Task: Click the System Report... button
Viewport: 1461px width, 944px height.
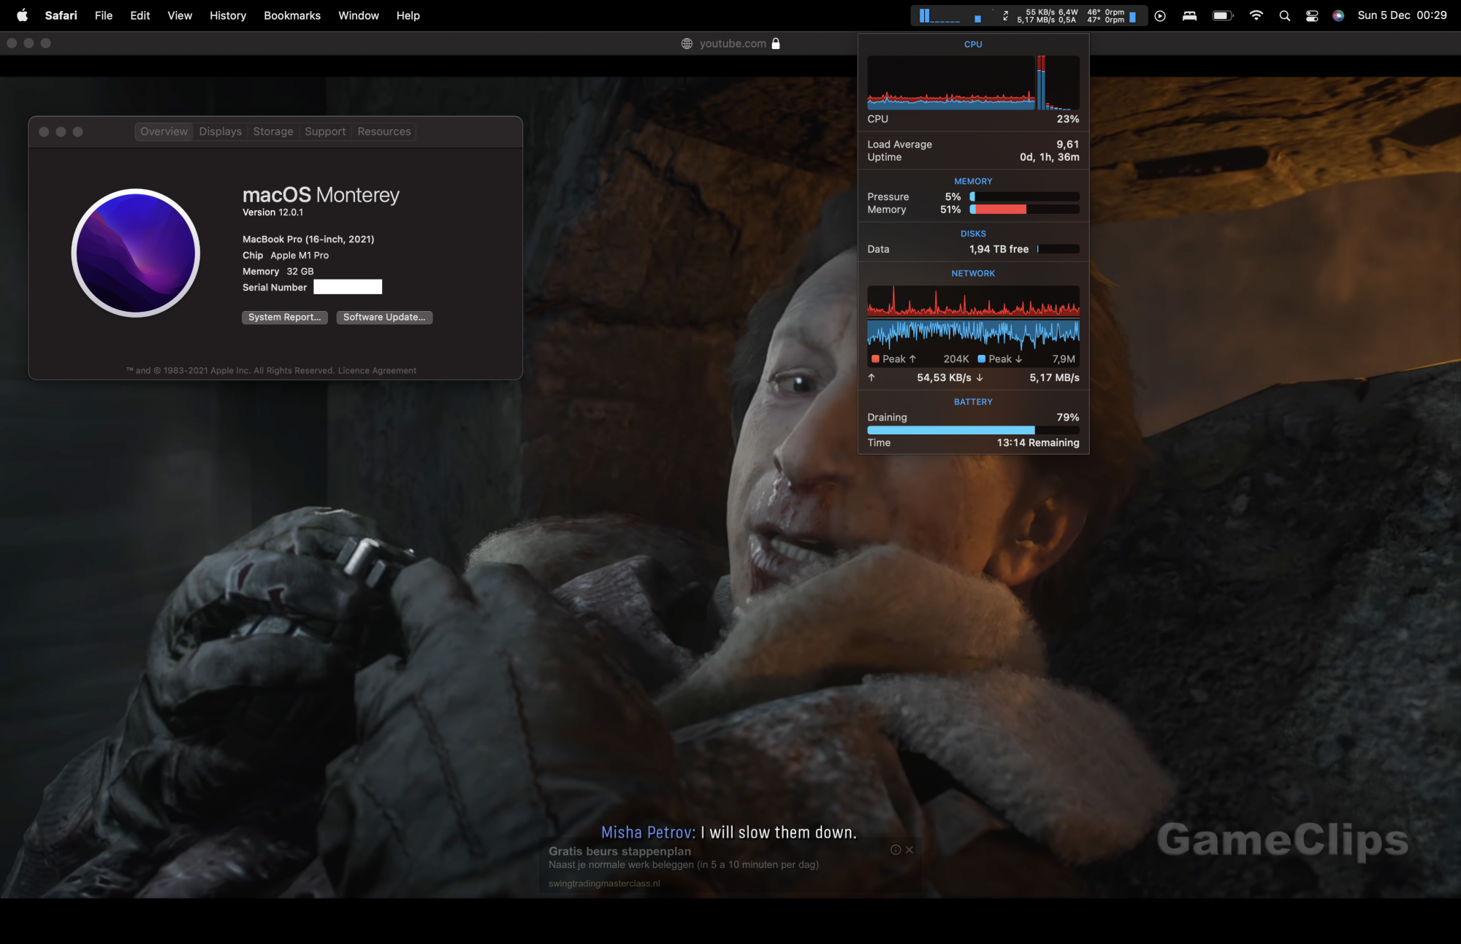Action: tap(284, 317)
